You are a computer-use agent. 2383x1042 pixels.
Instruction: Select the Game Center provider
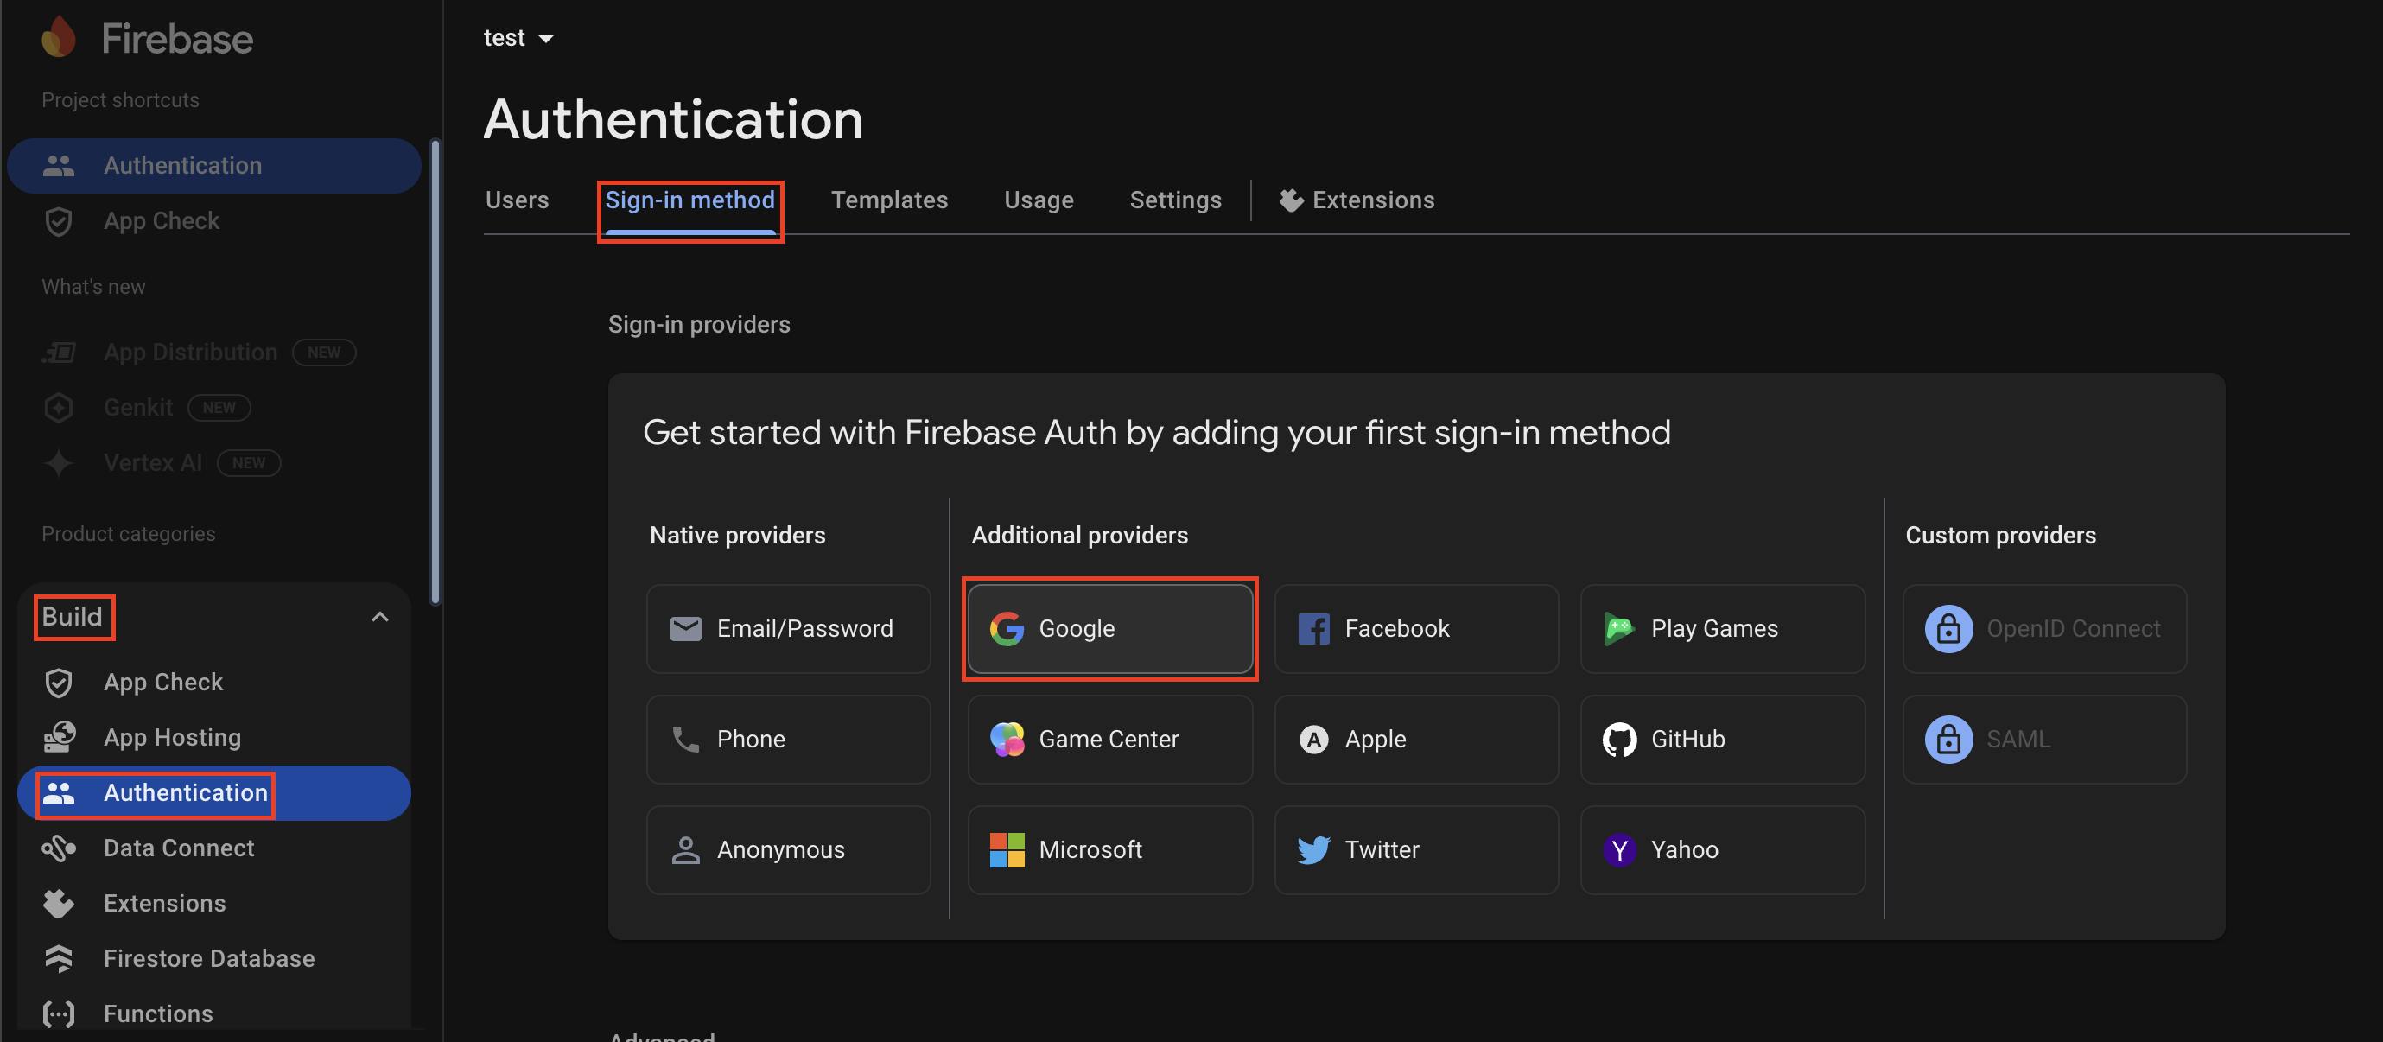point(1110,740)
